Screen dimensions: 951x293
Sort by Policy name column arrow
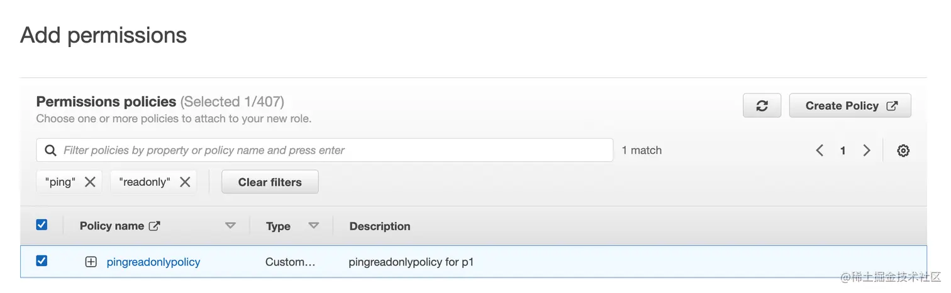click(230, 226)
